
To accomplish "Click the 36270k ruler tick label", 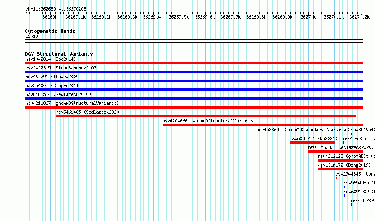I will 308,17.
